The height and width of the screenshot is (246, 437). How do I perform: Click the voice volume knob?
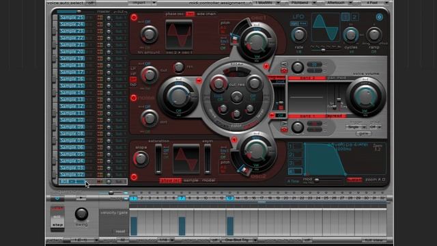[365, 96]
